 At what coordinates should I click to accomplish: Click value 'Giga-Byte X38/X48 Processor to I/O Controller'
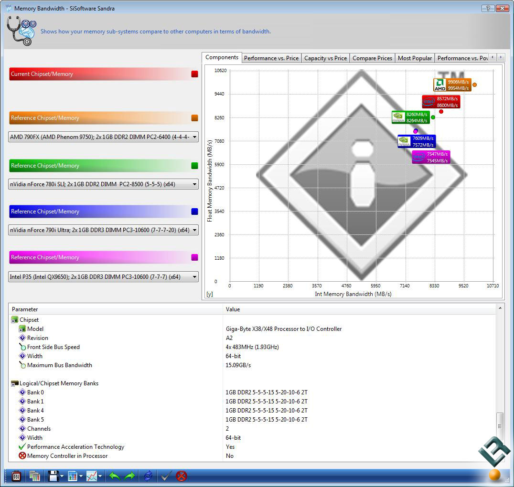pos(284,328)
